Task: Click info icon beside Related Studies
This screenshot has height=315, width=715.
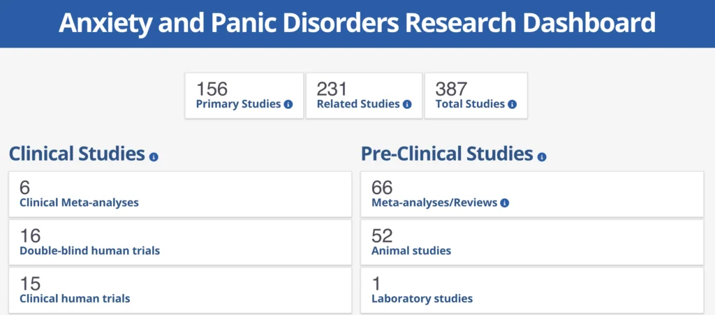Action: [408, 104]
